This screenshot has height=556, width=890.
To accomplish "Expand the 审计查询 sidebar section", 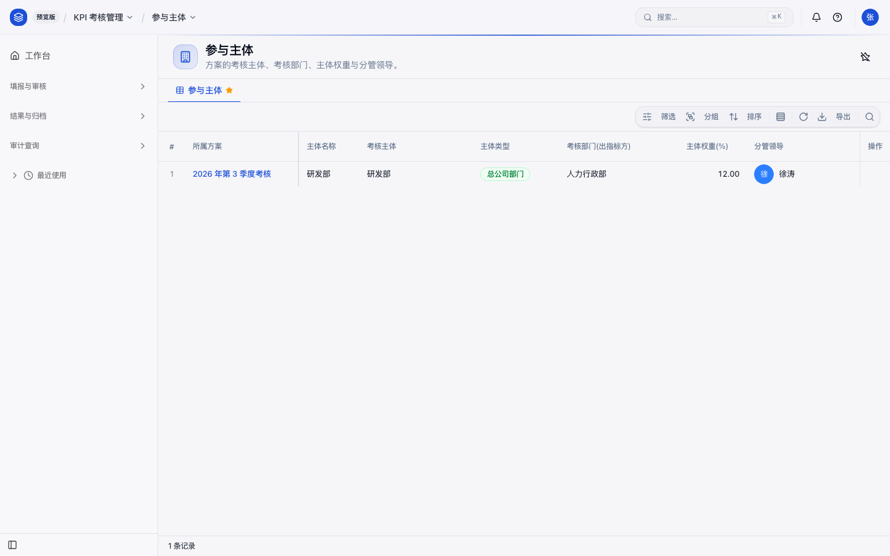I will pos(78,146).
